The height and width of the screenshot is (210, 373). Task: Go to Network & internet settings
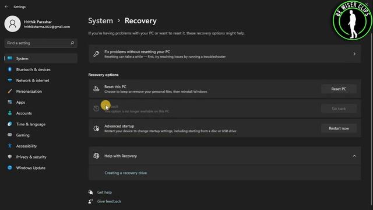(41, 80)
